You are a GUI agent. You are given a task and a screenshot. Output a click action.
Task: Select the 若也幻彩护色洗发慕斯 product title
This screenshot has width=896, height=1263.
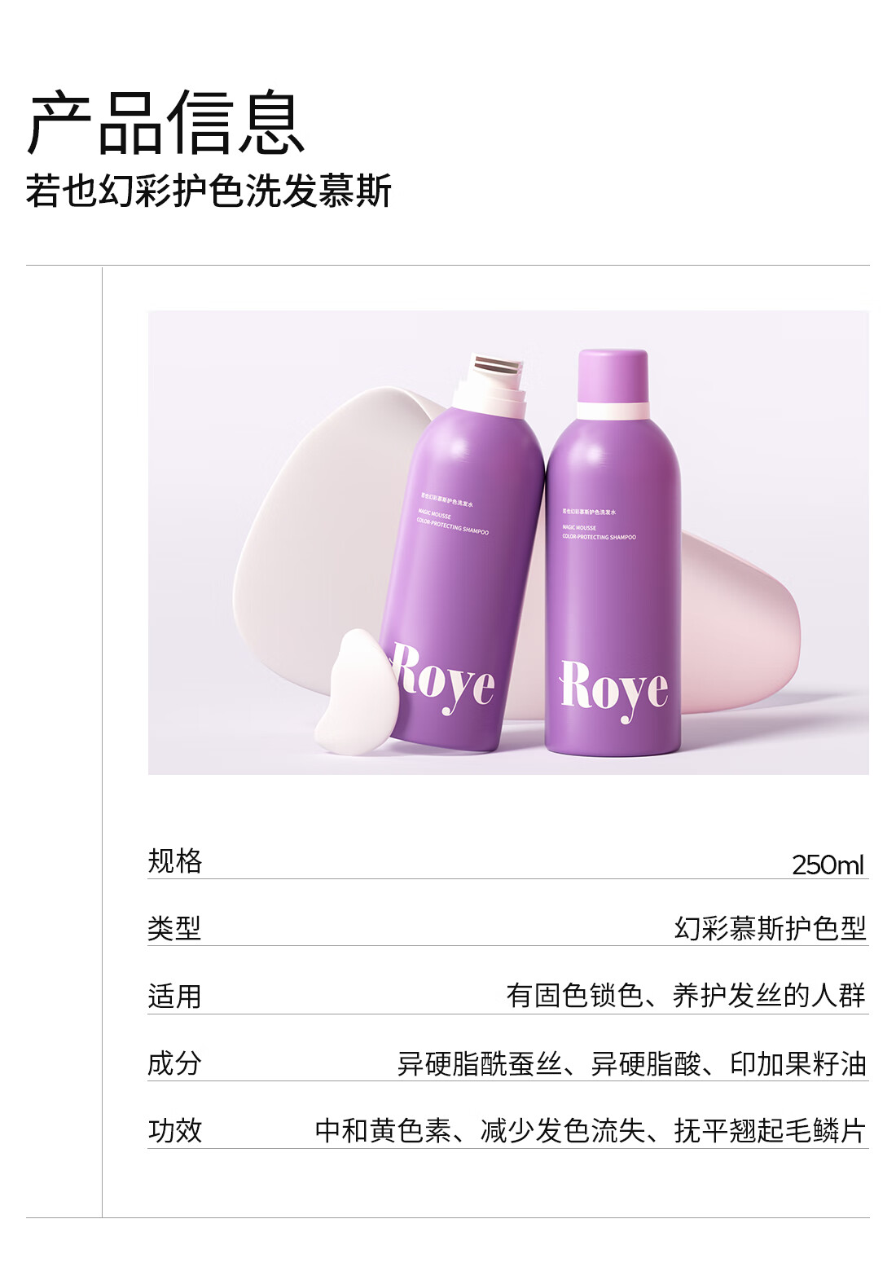coord(209,191)
